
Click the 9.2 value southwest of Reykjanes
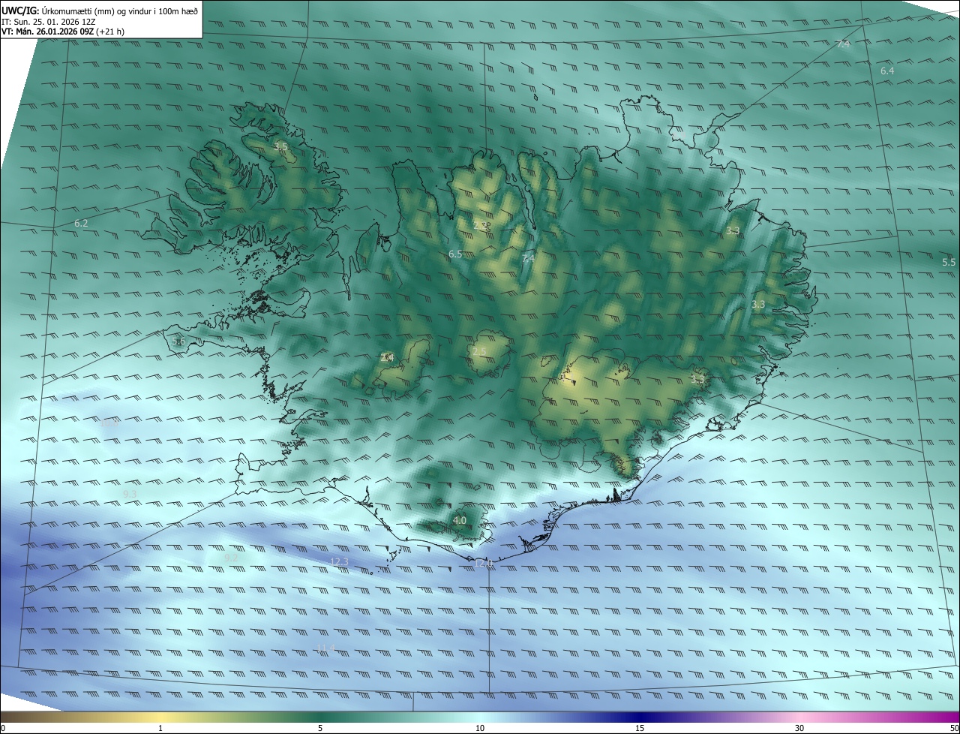pyautogui.click(x=231, y=558)
